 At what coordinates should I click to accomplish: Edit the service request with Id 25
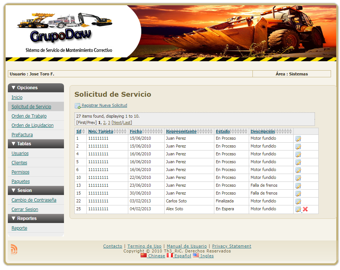pos(298,209)
